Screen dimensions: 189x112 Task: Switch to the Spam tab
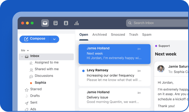pyautogui.click(x=147, y=35)
